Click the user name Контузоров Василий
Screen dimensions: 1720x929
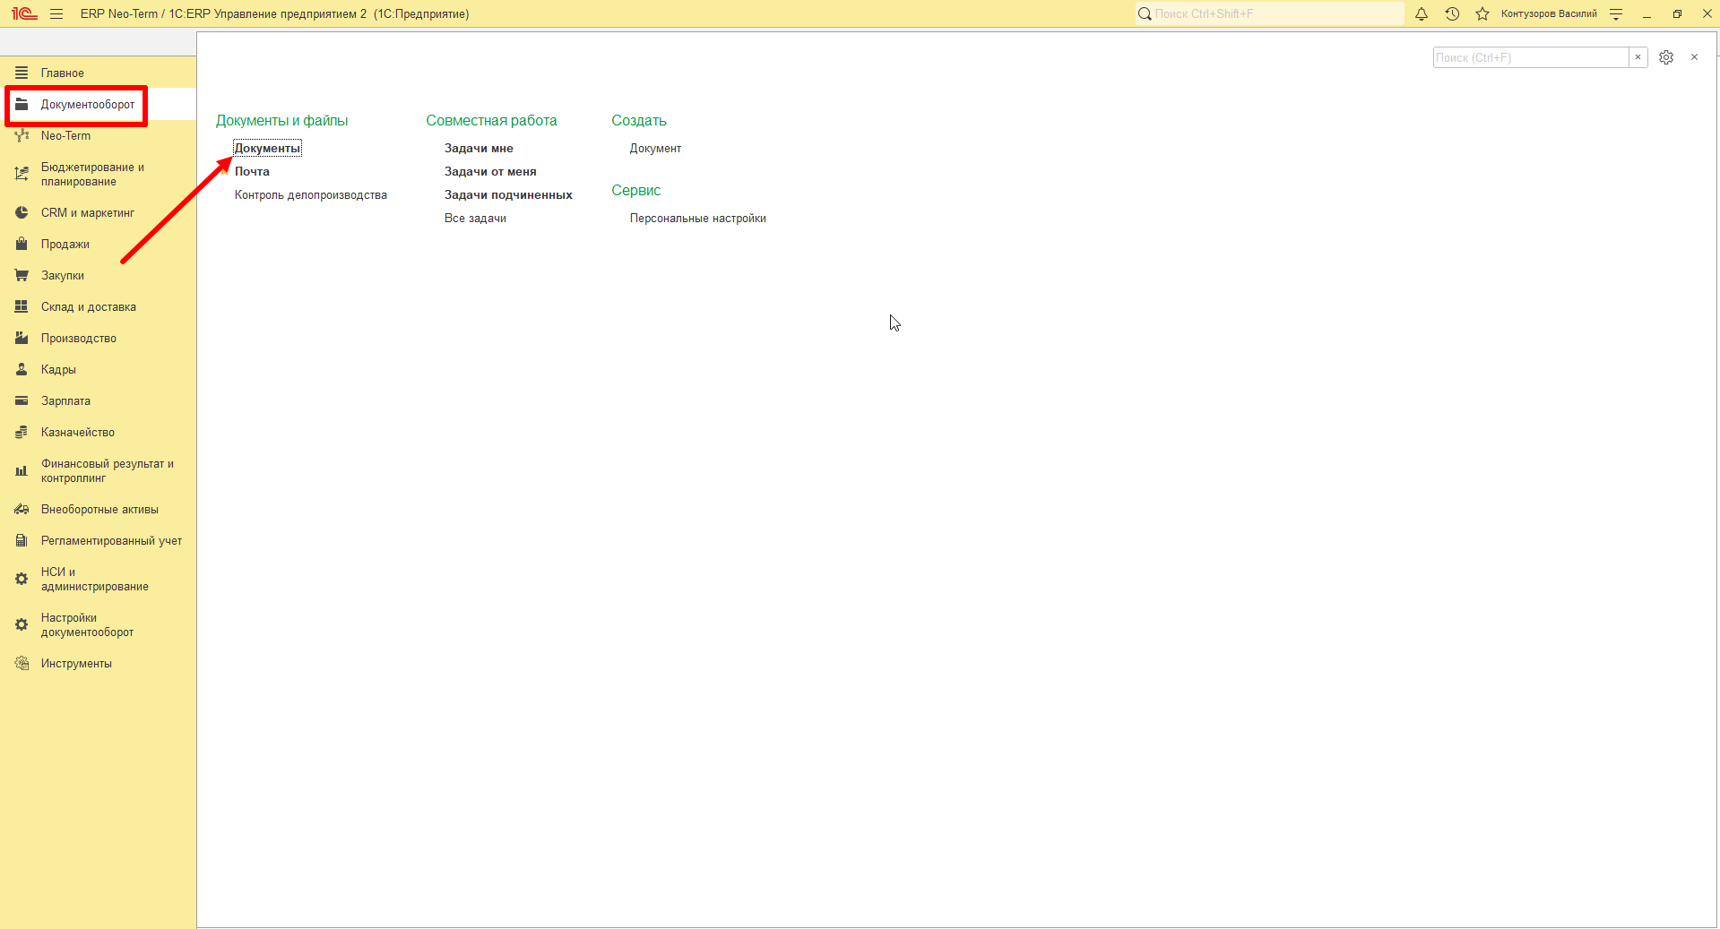tap(1549, 13)
